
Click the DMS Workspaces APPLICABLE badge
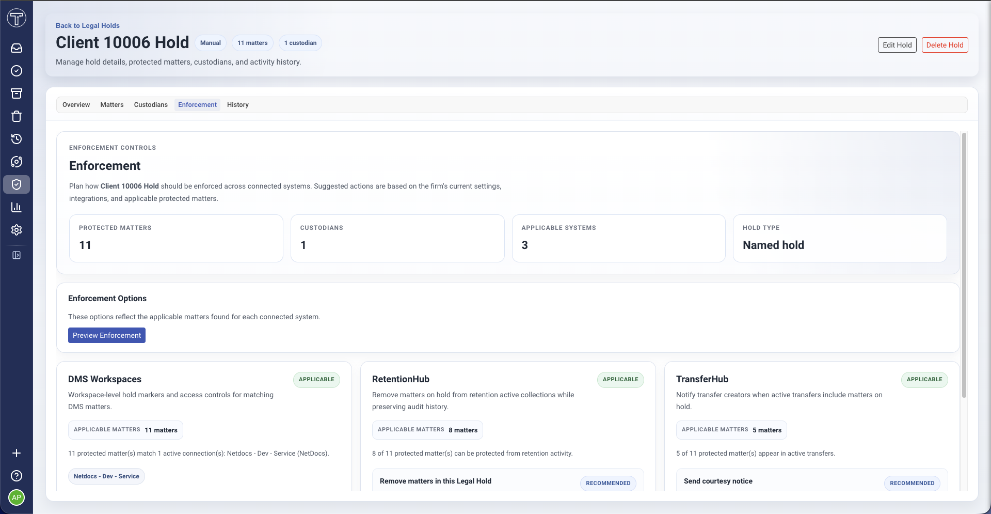coord(316,380)
